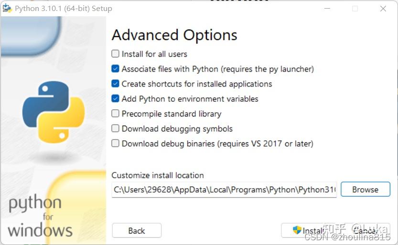
Task: Click the Advanced Options heading
Action: click(174, 35)
